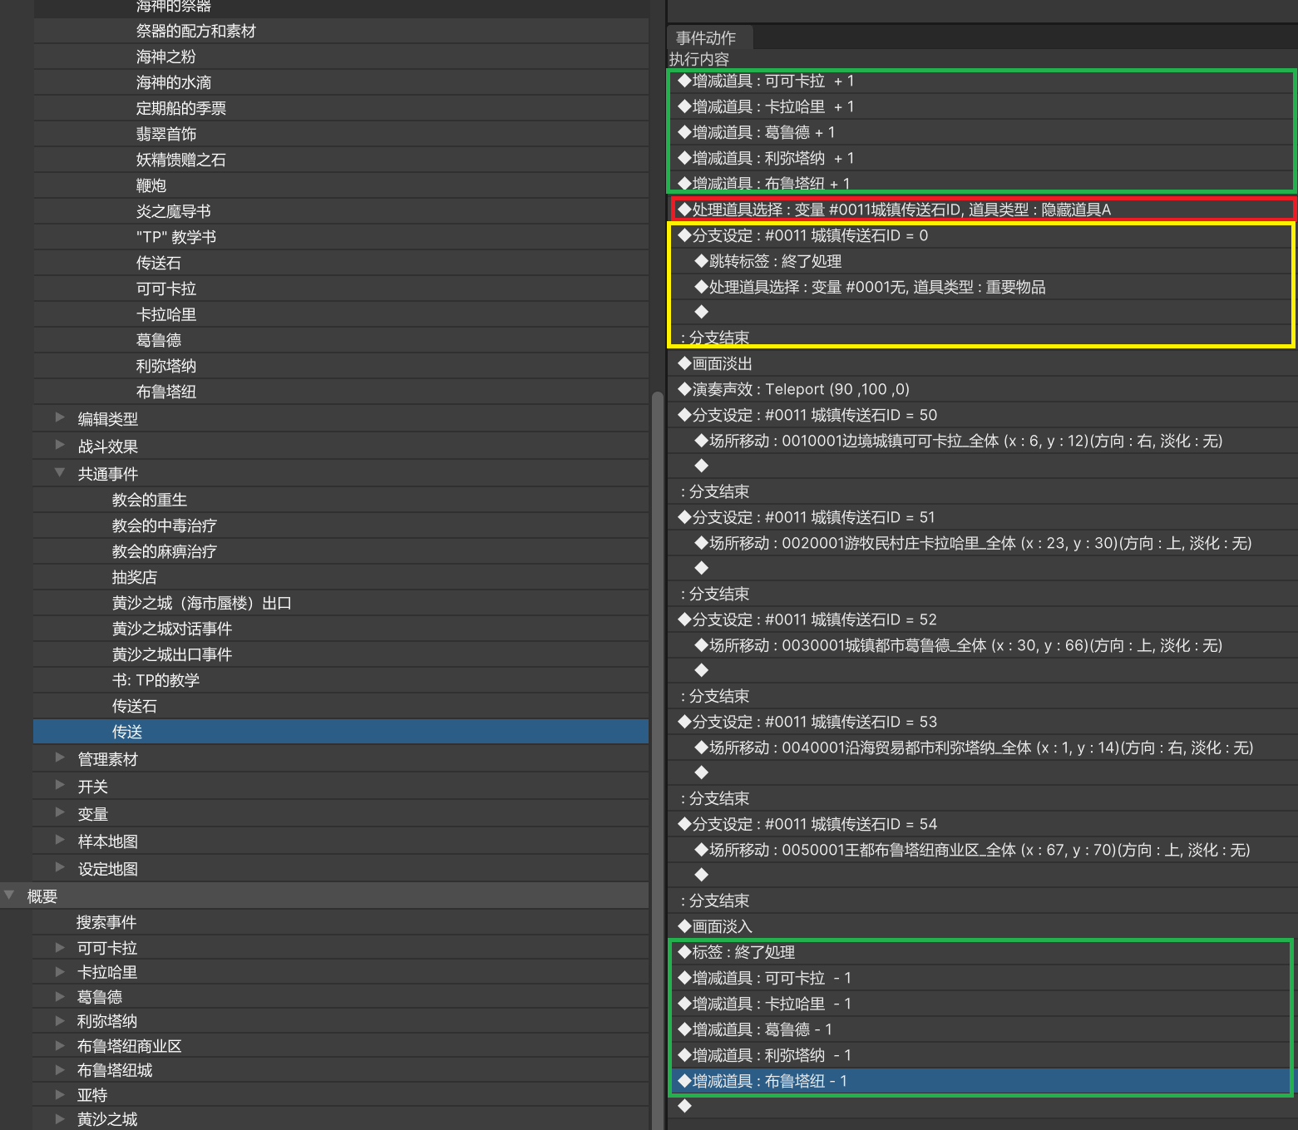Collapse the 概要 section triangle

click(x=9, y=895)
